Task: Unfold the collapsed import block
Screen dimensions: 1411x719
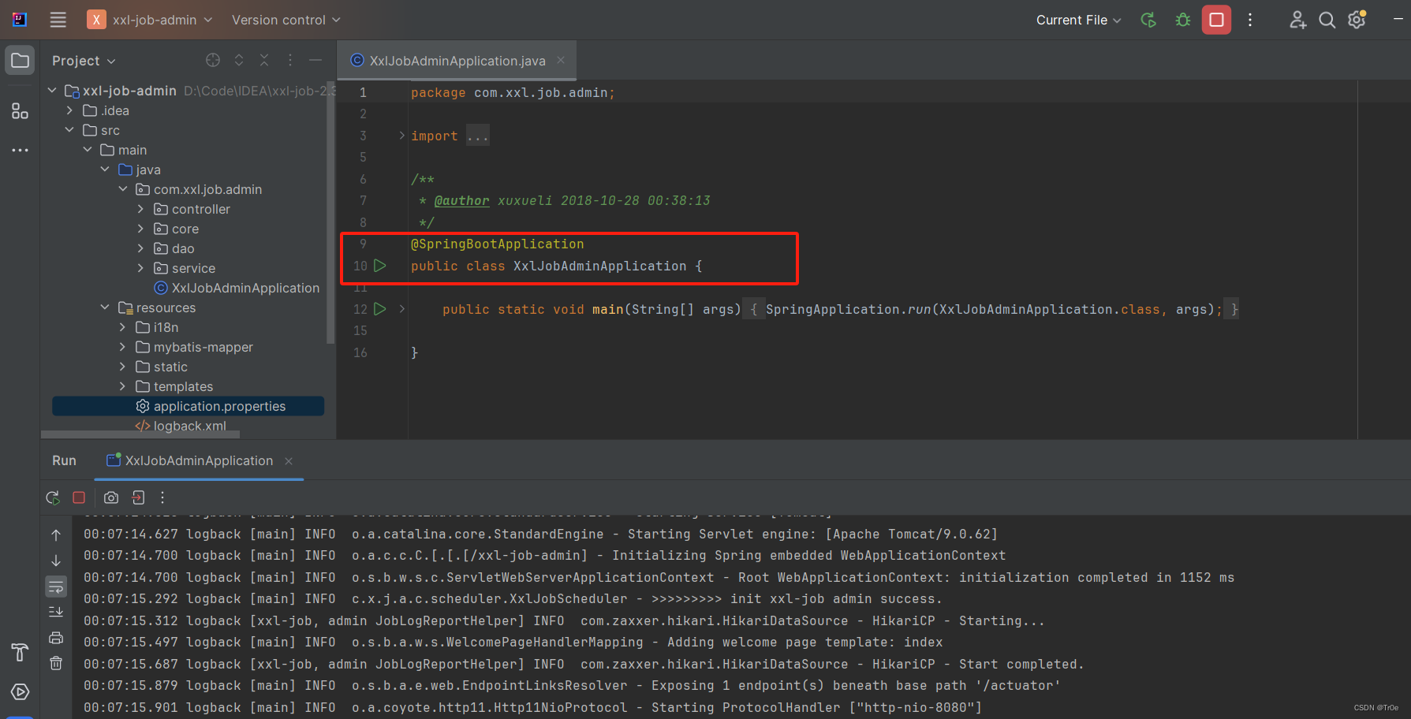Action: click(x=401, y=136)
